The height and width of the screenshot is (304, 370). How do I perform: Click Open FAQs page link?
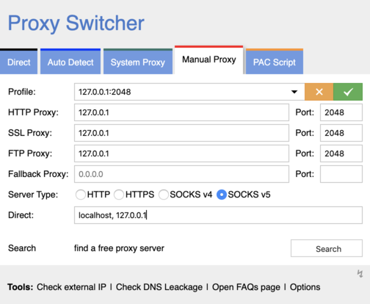(x=246, y=287)
